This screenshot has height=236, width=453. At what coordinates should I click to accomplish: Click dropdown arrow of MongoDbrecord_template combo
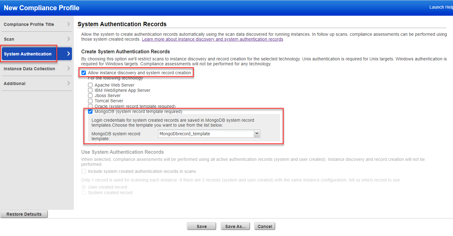[257, 133]
